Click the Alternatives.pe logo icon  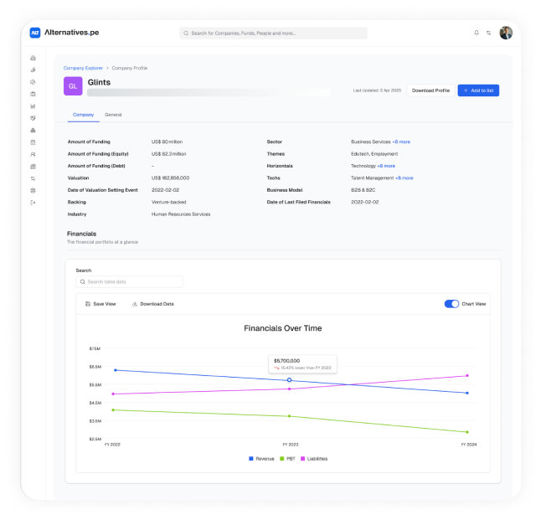[35, 33]
